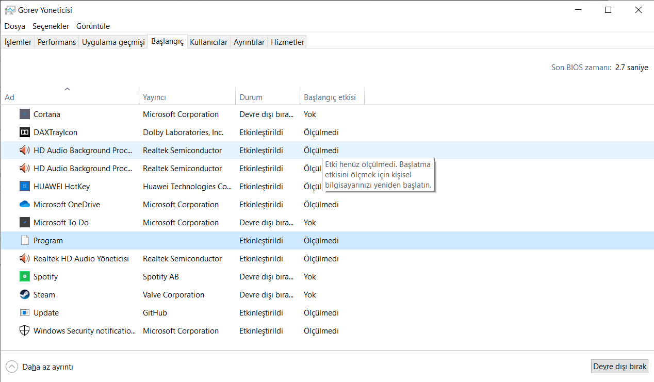
Task: Click the Dolby DAXTrayIcon icon
Action: pyautogui.click(x=25, y=132)
